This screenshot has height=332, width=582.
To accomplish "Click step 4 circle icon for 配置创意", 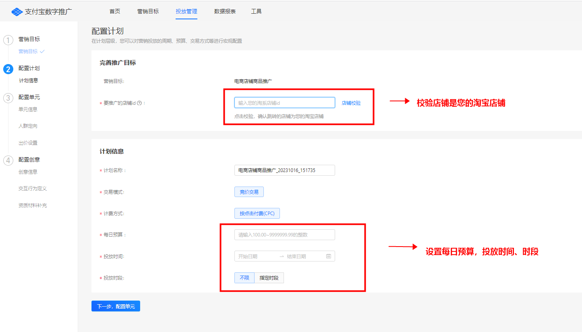I will (x=8, y=160).
